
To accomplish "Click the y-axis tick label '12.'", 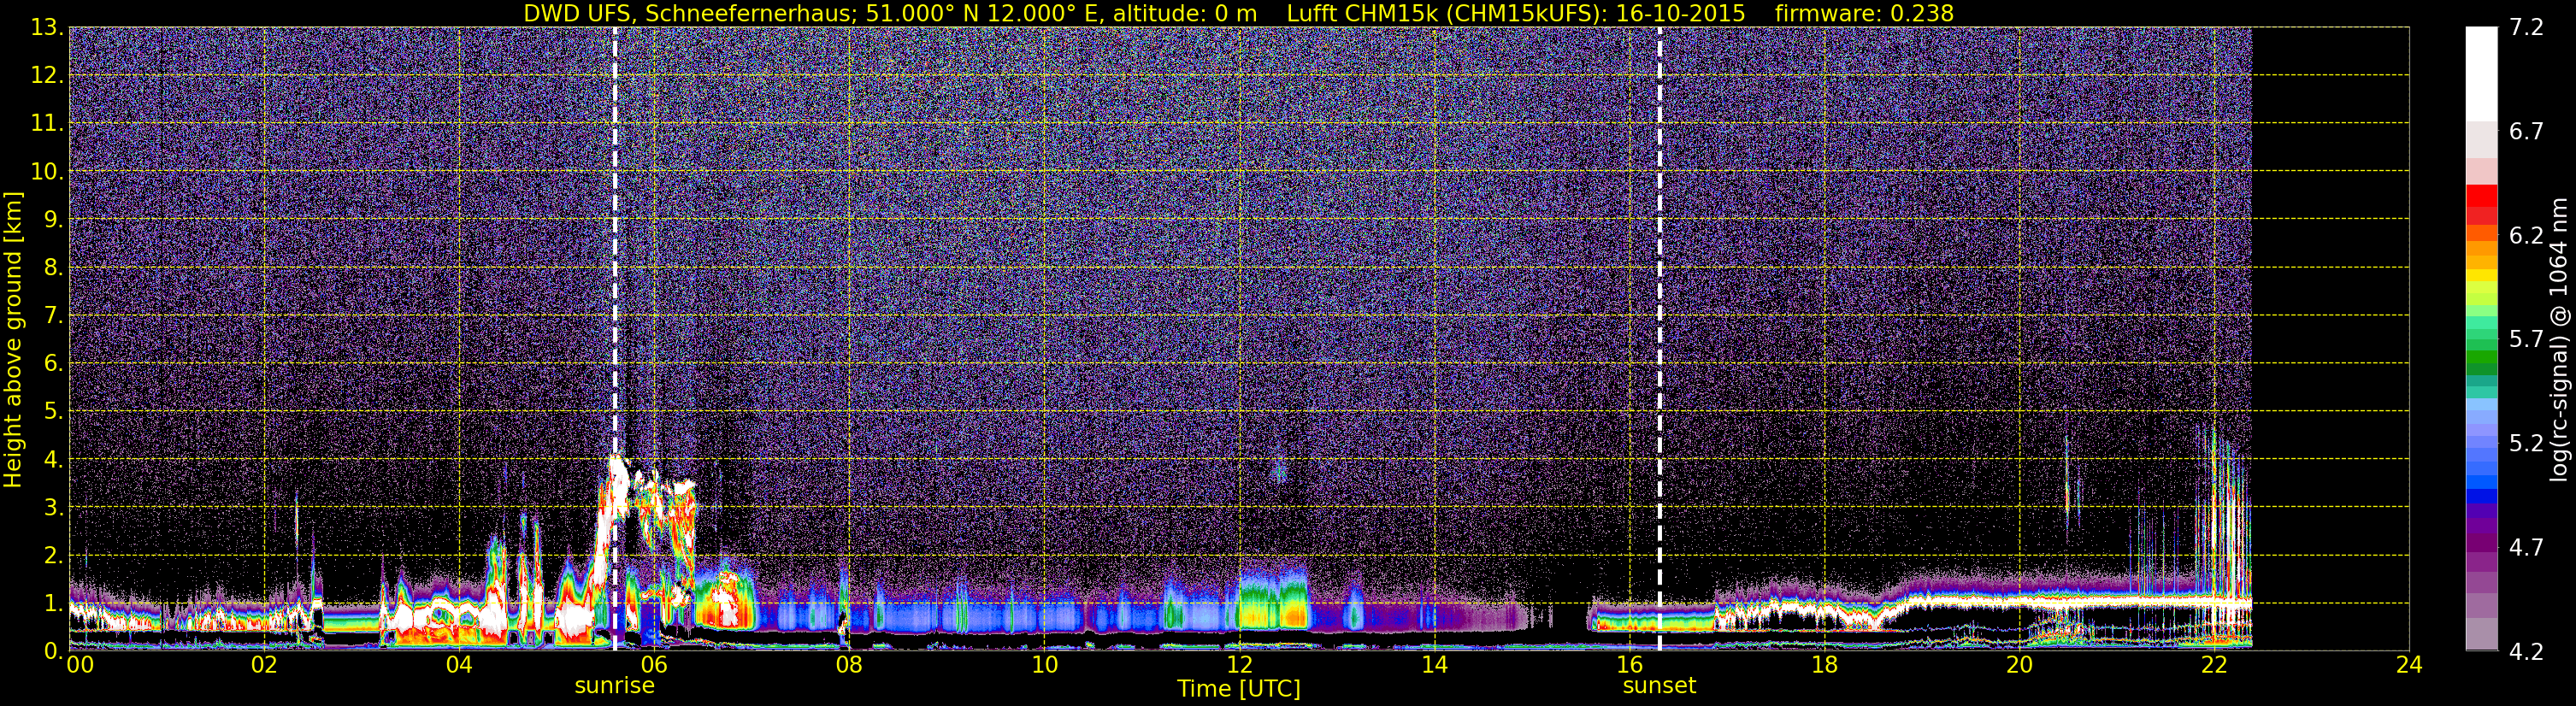I will click(x=47, y=76).
